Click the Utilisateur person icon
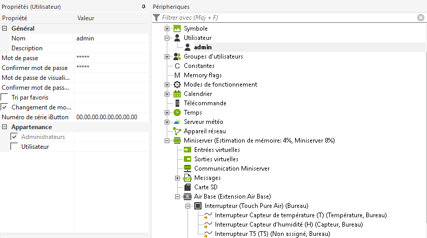This screenshot has width=427, height=238. 177,38
